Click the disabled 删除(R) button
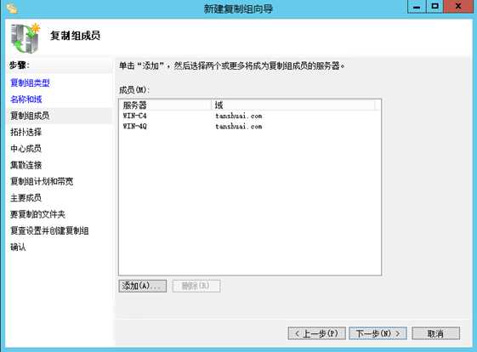 [x=196, y=286]
